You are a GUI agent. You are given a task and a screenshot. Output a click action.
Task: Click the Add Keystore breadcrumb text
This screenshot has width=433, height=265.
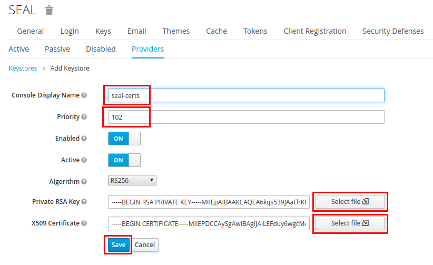70,68
